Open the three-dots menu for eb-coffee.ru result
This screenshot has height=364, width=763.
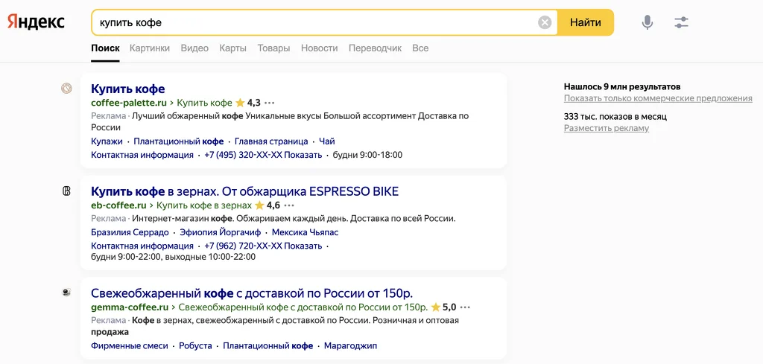click(290, 205)
